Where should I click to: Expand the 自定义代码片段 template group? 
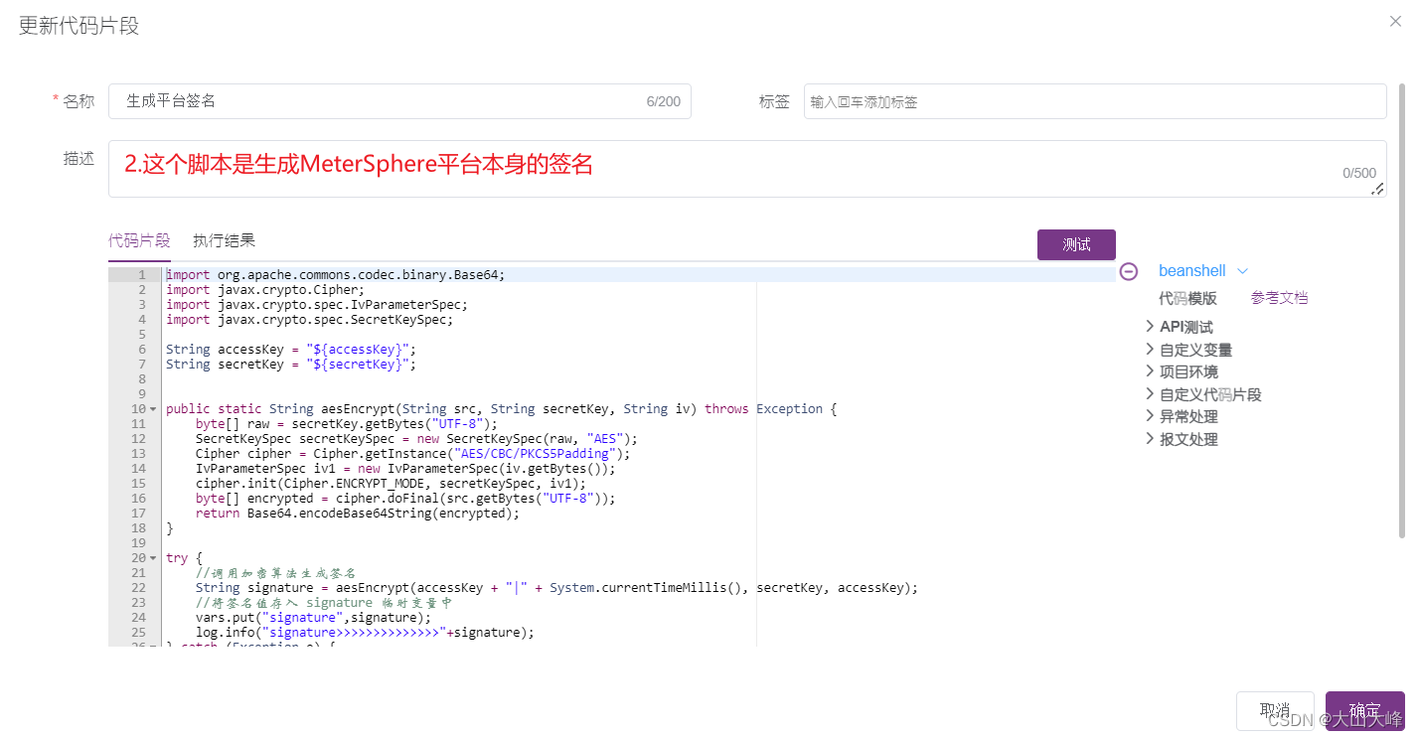click(1203, 394)
